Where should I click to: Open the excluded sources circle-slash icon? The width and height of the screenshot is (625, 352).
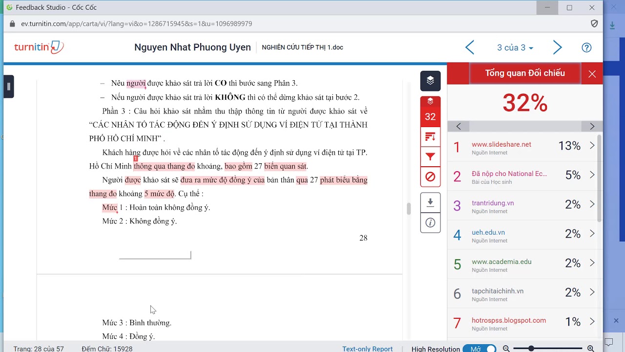(430, 176)
